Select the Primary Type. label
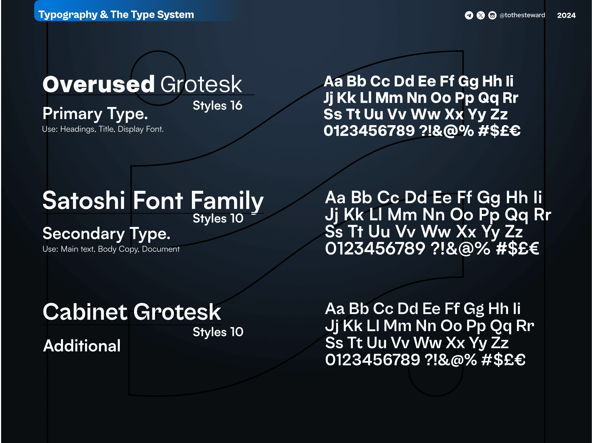The height and width of the screenshot is (443, 592). [x=95, y=114]
